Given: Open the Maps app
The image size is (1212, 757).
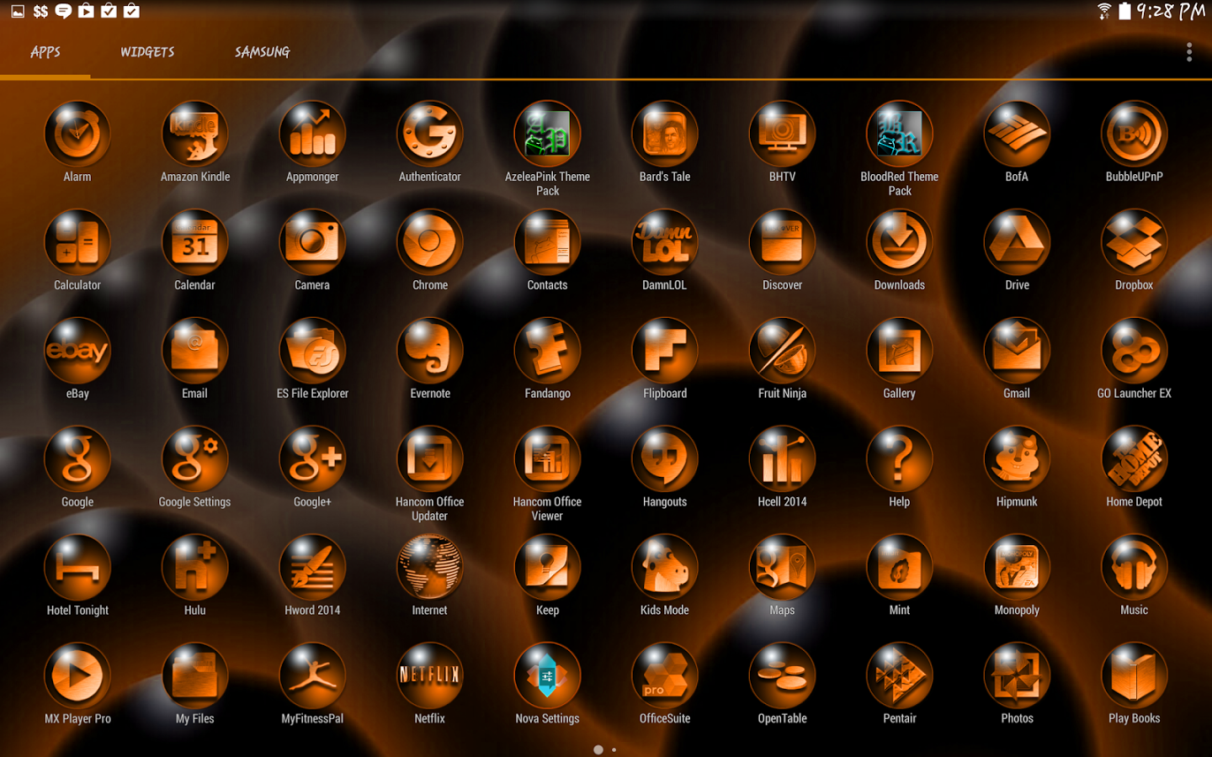Looking at the screenshot, I should pyautogui.click(x=783, y=568).
